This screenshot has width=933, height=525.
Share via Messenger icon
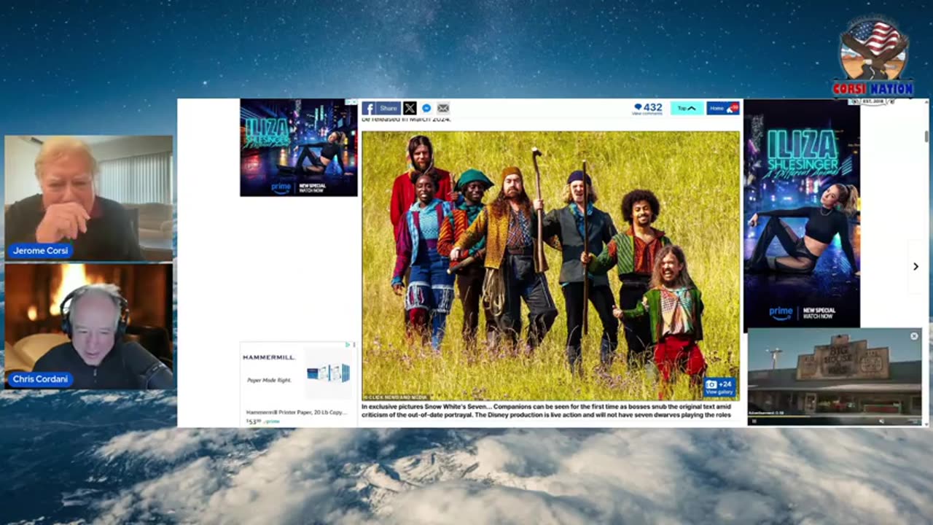[426, 108]
